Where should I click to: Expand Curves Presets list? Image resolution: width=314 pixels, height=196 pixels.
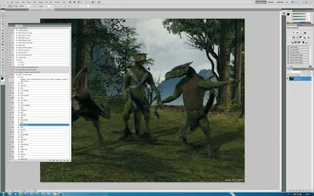(x=288, y=50)
